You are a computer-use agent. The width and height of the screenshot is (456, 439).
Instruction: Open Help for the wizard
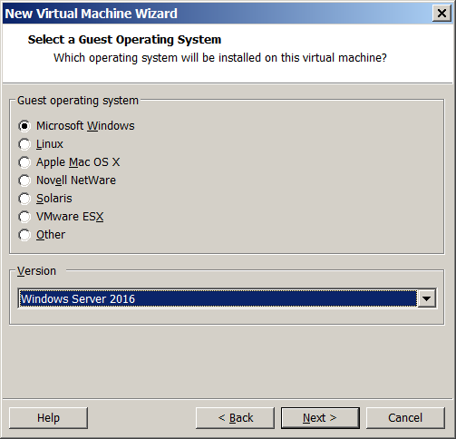tap(48, 418)
